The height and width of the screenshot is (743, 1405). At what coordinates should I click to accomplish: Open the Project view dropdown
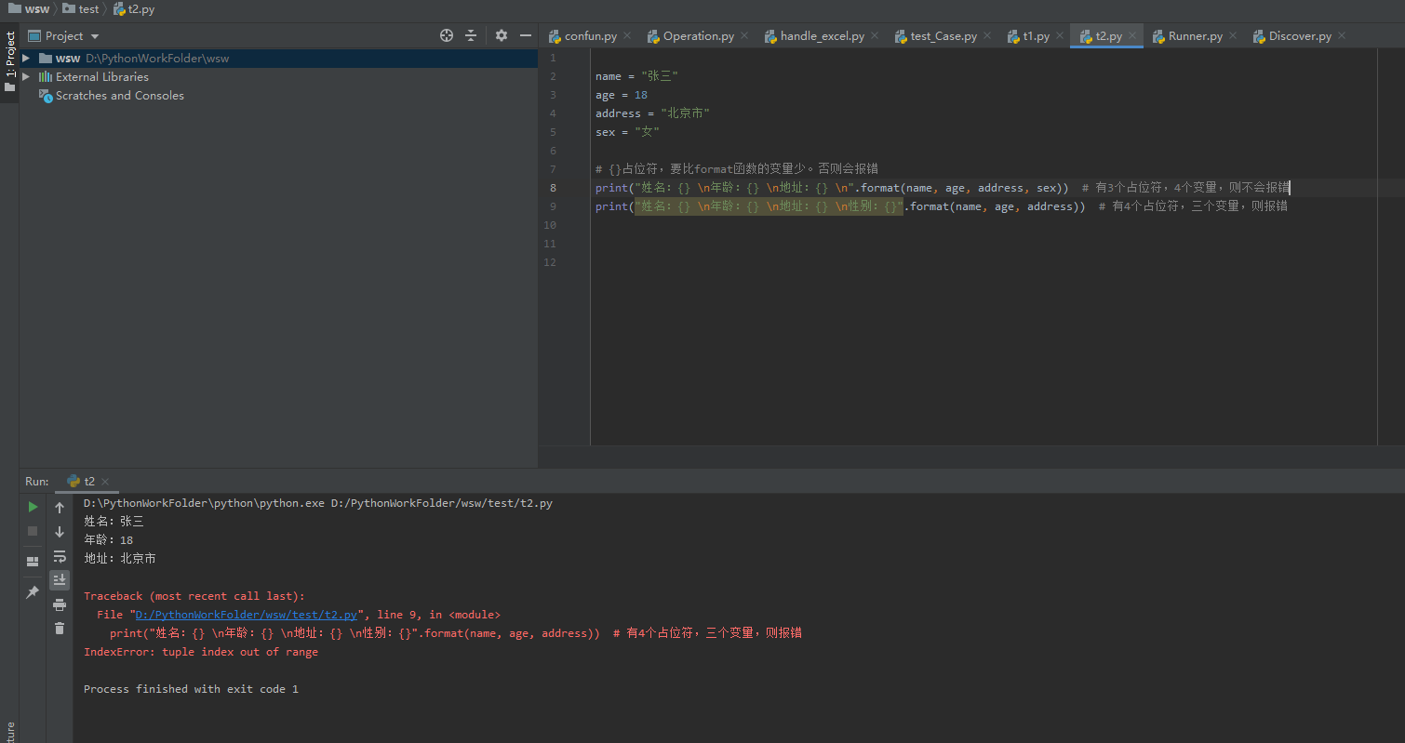click(95, 36)
